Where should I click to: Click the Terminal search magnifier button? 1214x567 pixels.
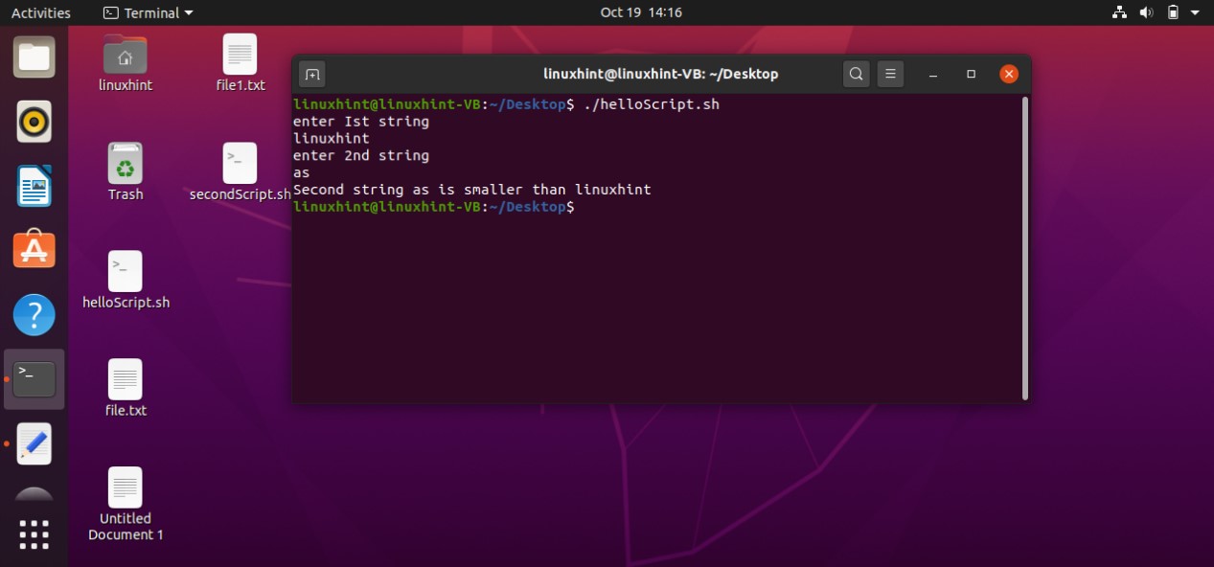(x=857, y=74)
